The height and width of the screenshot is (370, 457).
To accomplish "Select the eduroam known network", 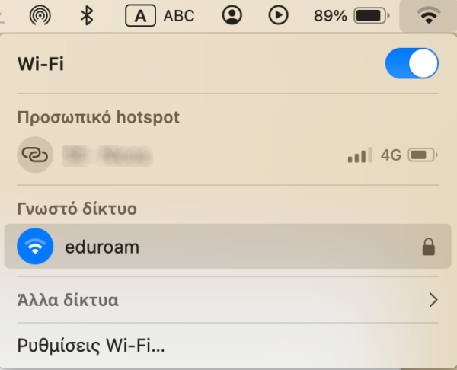I will pyautogui.click(x=228, y=246).
